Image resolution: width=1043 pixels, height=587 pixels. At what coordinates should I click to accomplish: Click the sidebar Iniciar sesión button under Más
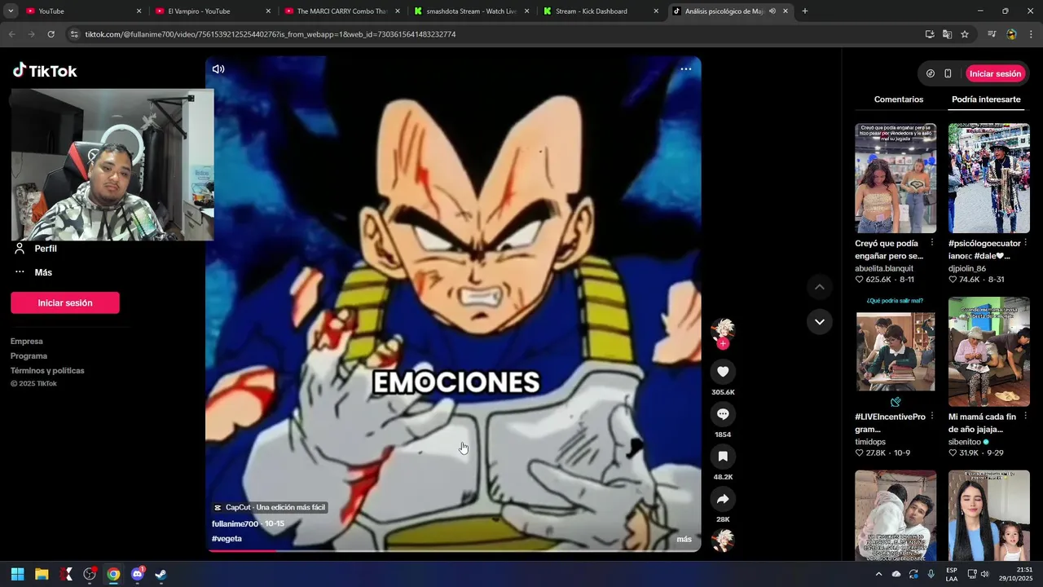(65, 302)
